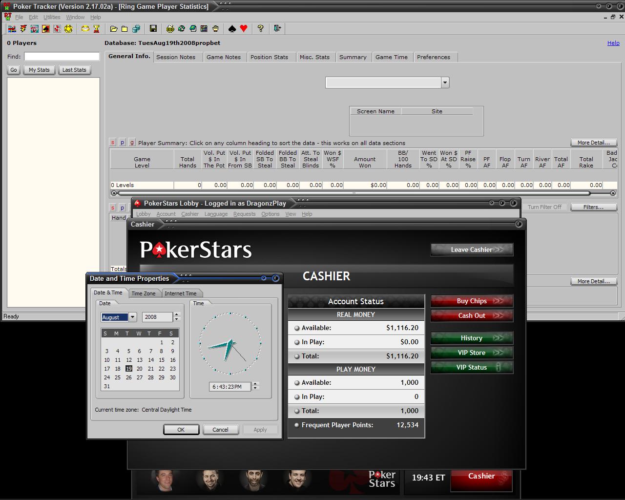Click the red lightning bolt toolbar icon
The image size is (625, 500).
coord(23,29)
